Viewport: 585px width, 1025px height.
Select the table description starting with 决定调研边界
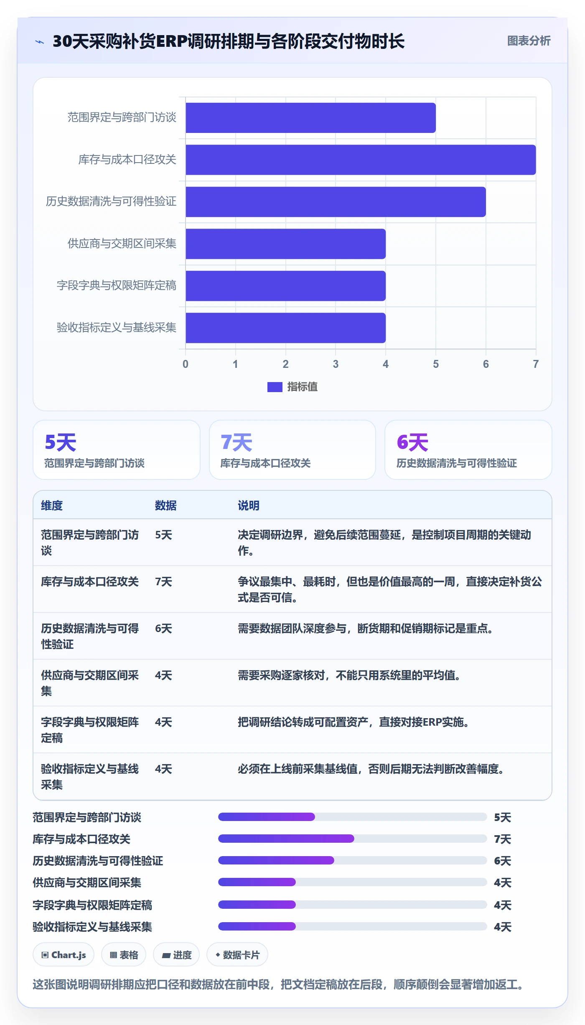click(384, 543)
